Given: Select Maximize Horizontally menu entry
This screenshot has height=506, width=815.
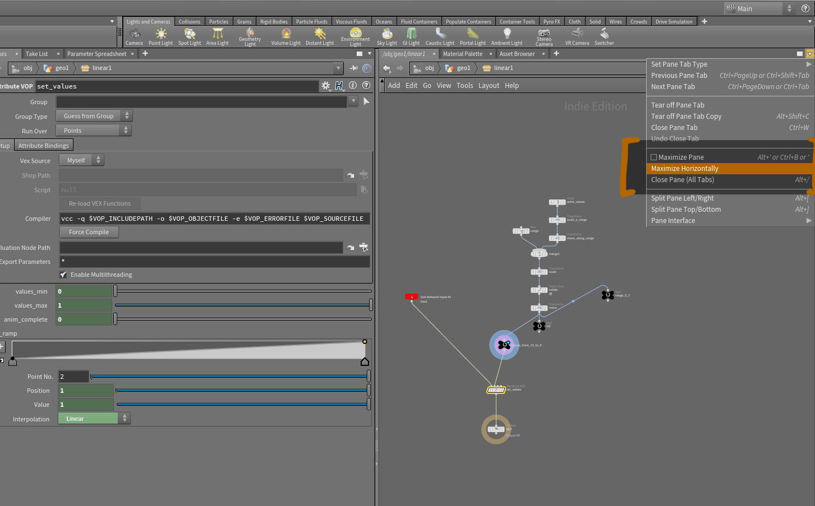Looking at the screenshot, I should (730, 169).
